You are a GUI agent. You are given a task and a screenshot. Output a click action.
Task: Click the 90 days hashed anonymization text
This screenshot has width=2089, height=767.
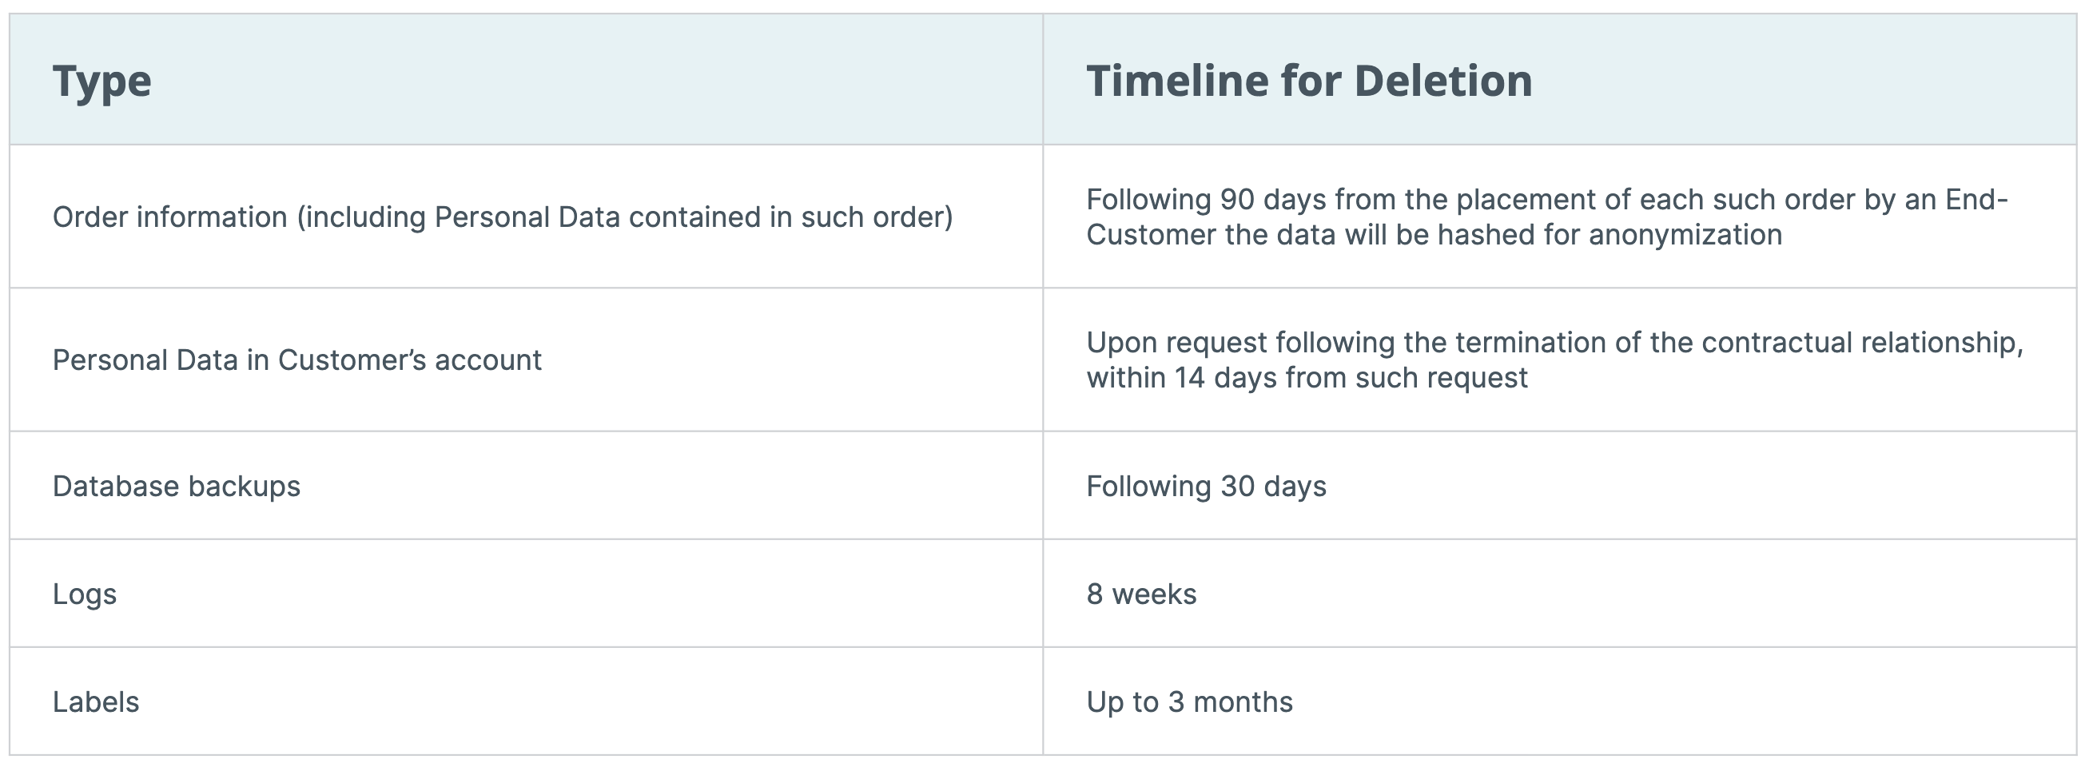pyautogui.click(x=1546, y=217)
